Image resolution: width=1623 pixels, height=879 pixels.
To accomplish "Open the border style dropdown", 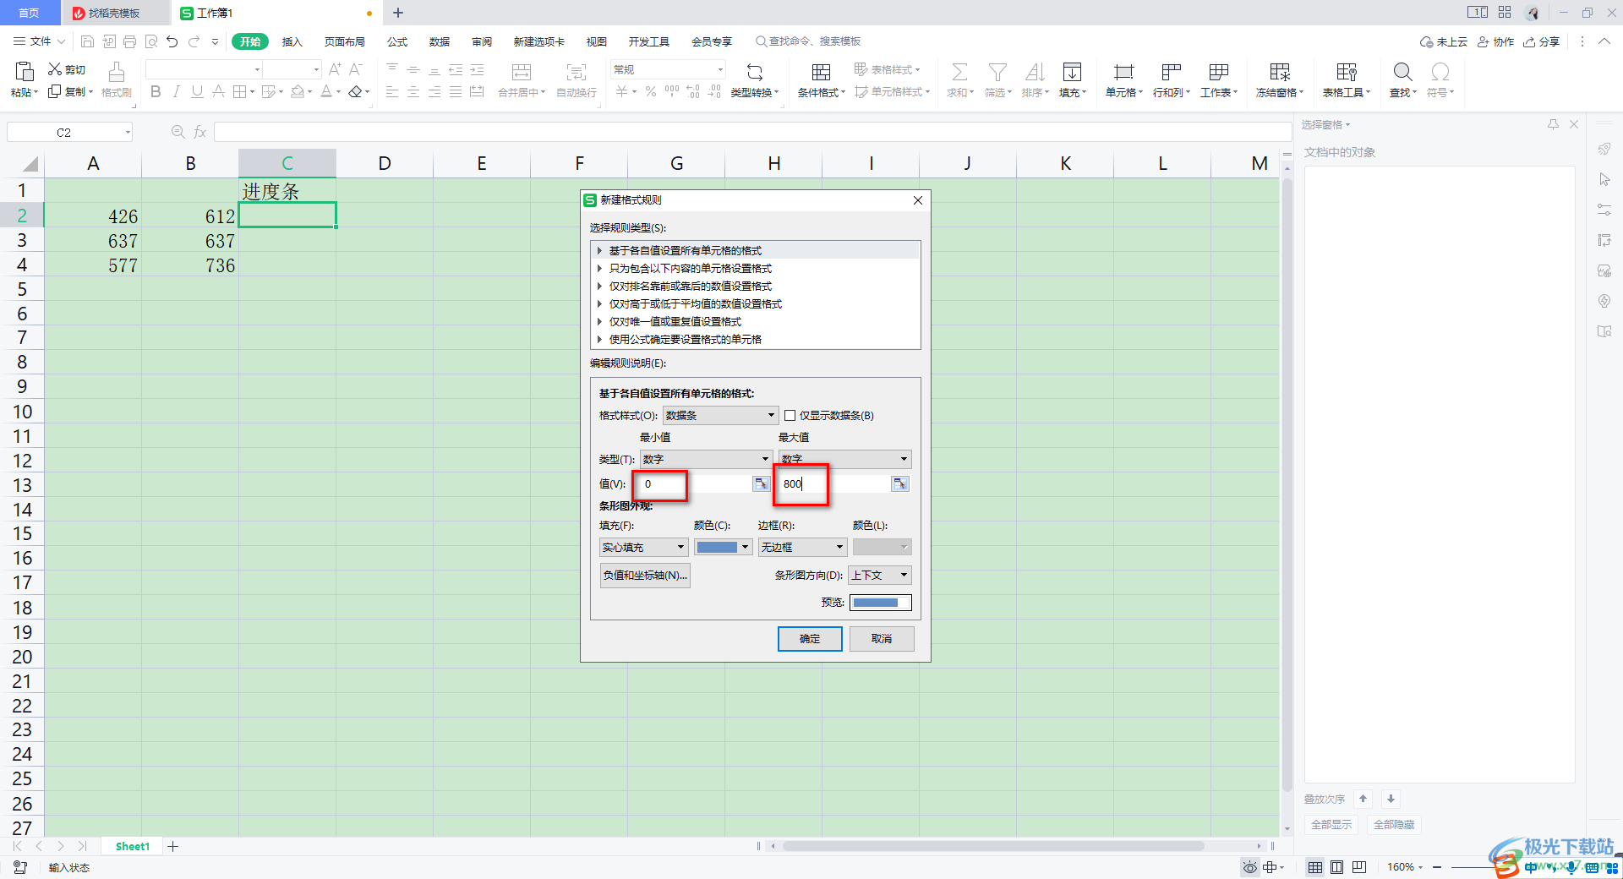I will pos(802,547).
